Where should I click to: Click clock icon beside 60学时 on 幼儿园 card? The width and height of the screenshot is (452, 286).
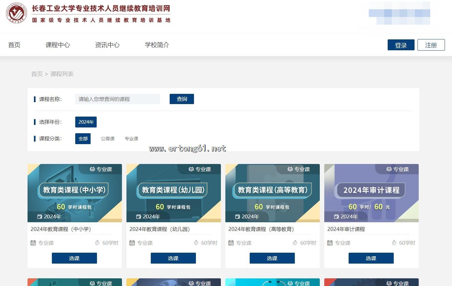coord(196,243)
